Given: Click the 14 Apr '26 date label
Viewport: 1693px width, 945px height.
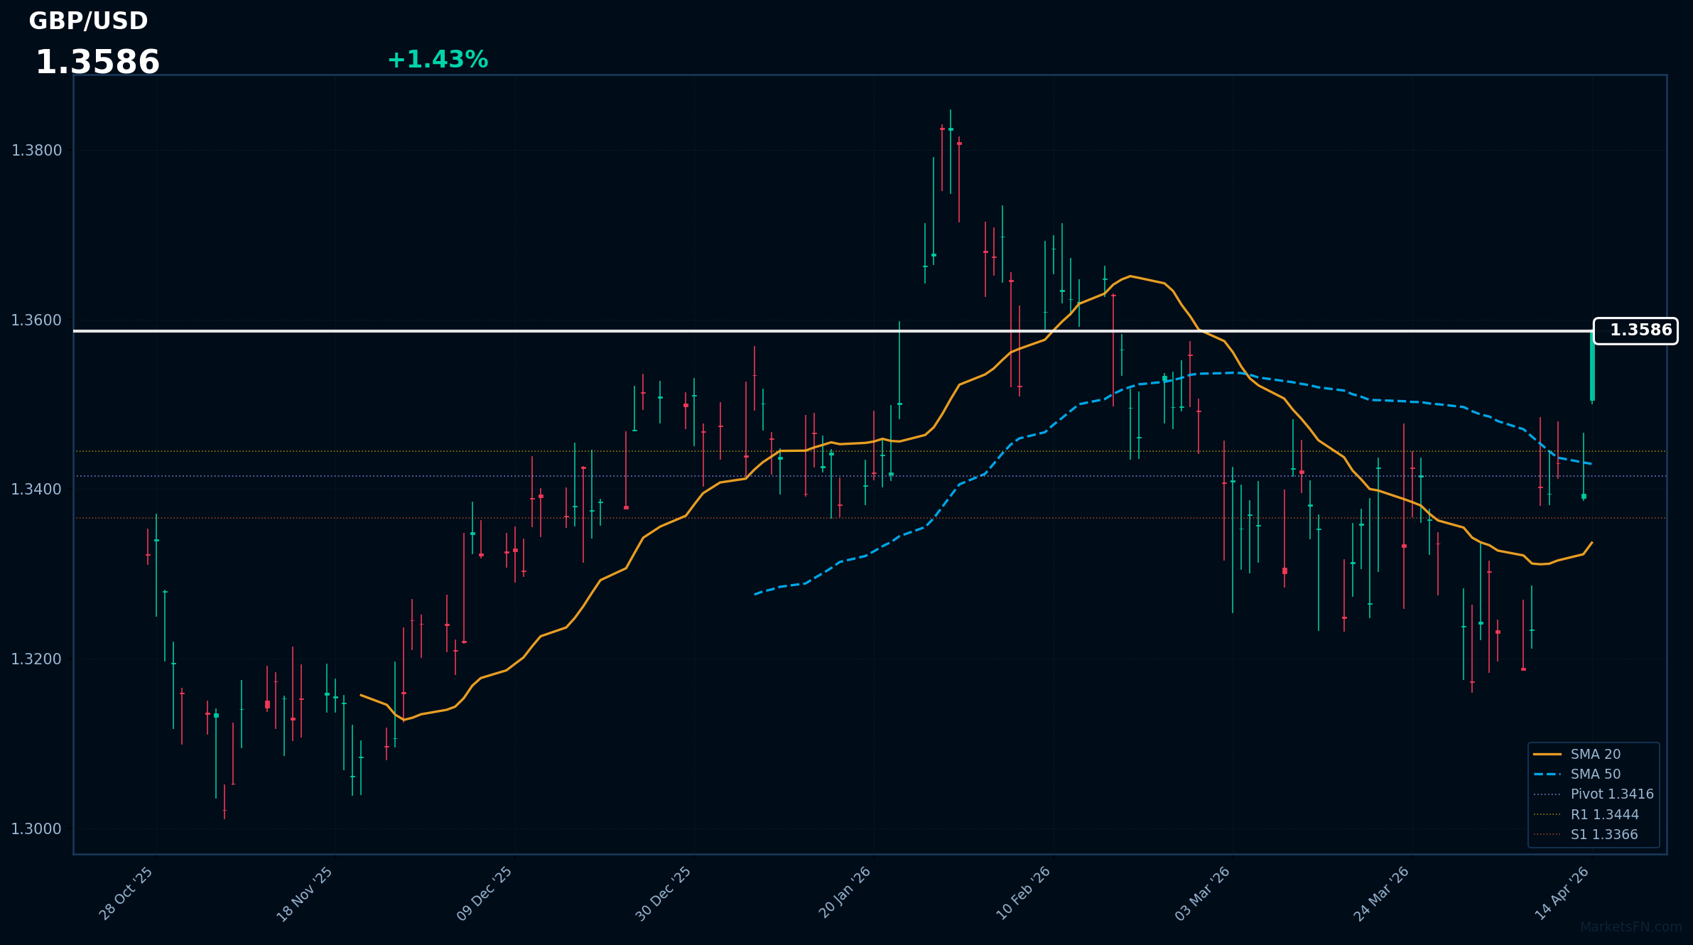Looking at the screenshot, I should pos(1562,893).
